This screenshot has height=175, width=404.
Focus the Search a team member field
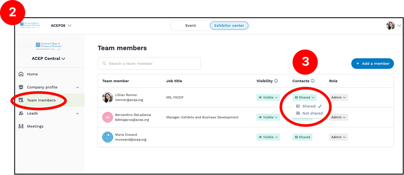click(149, 63)
